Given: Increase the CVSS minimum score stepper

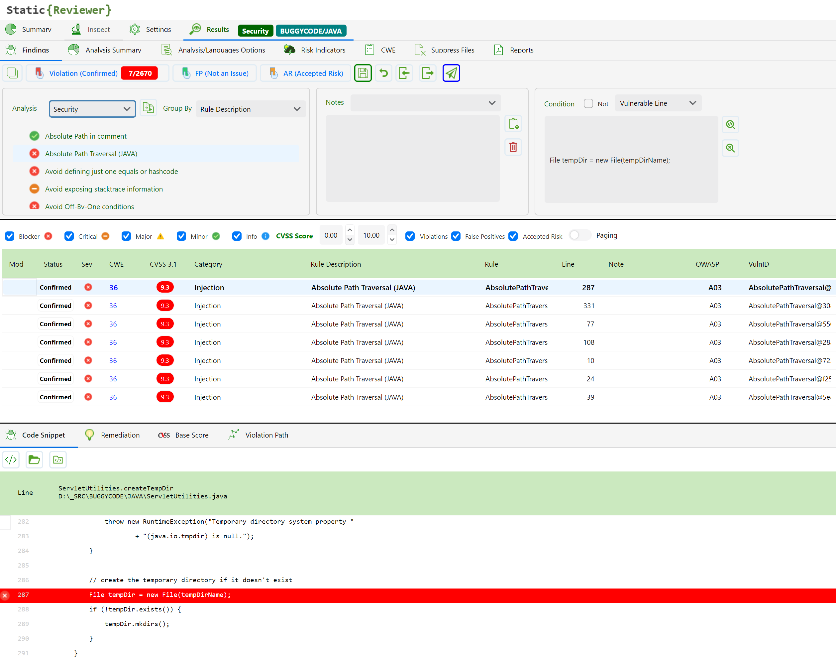Looking at the screenshot, I should tap(350, 230).
